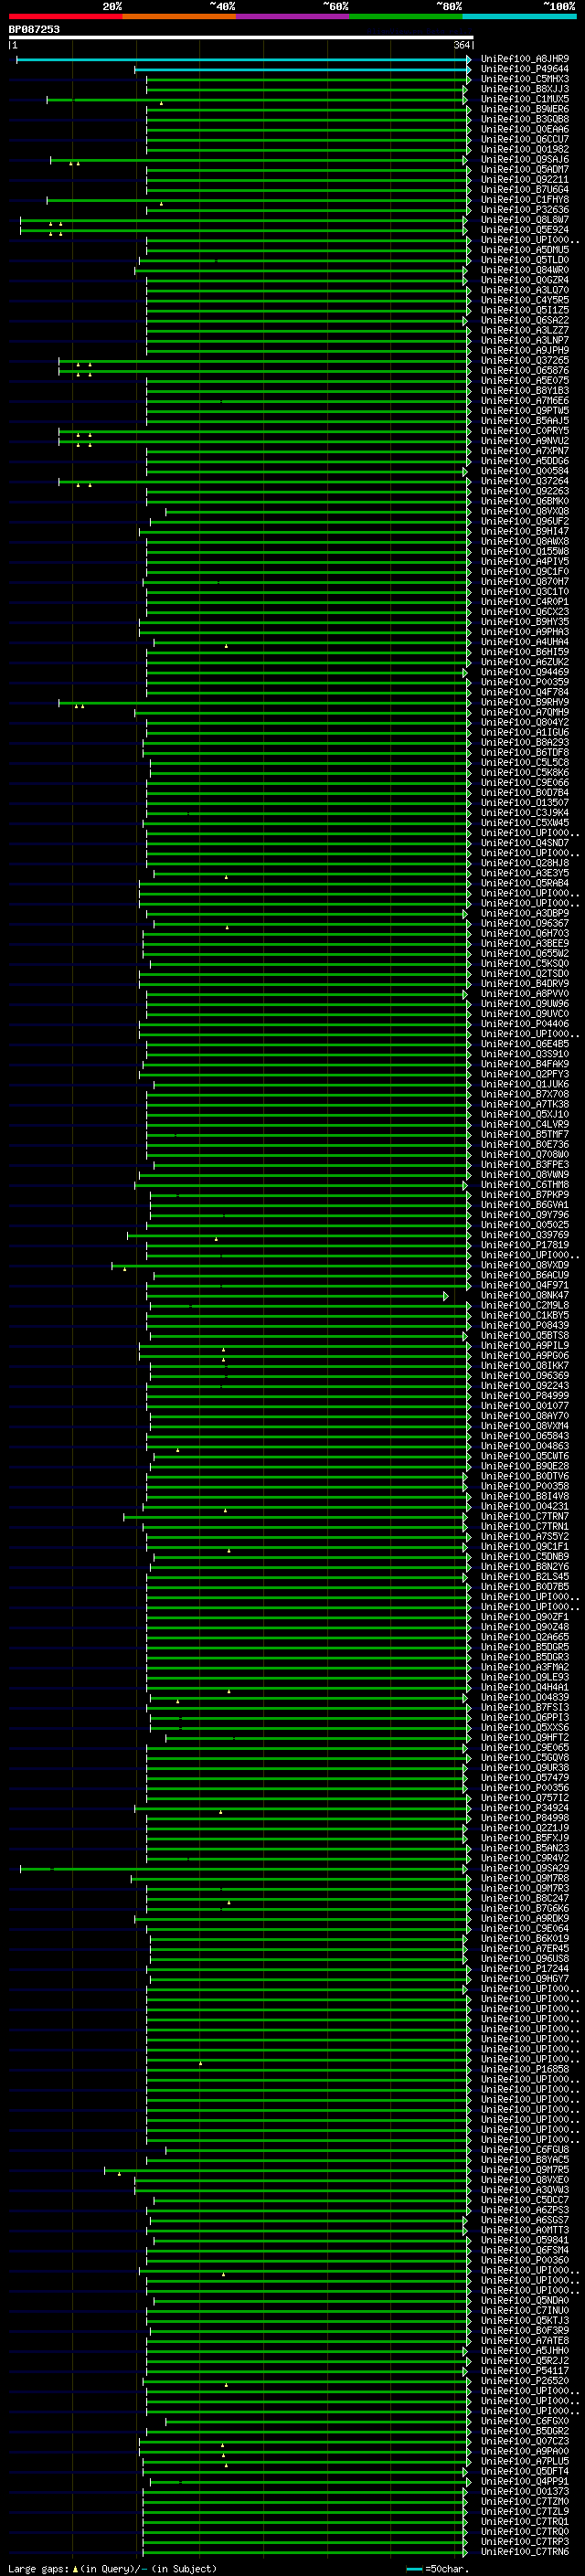The height and width of the screenshot is (2576, 585).
Task: Open hit UniRef100_Q5E924
Action: (525, 230)
